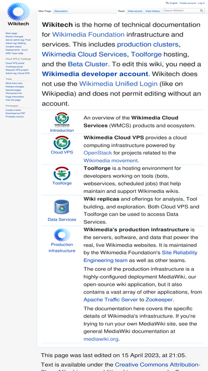Switch to the Main Page tab
Image resolution: width=208 pixels, height=371 pixels.
tap(44, 11)
